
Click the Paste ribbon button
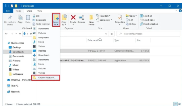[x=28, y=19]
